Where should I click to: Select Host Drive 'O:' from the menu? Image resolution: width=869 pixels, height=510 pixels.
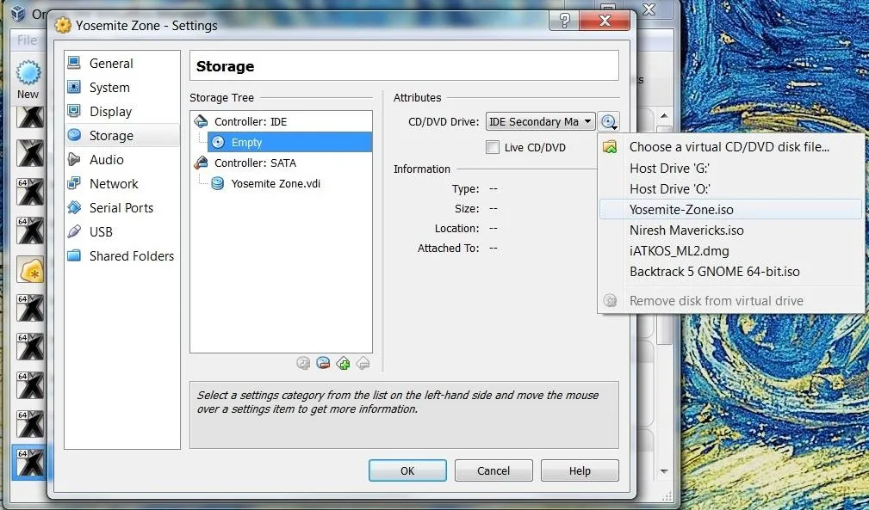pos(730,189)
